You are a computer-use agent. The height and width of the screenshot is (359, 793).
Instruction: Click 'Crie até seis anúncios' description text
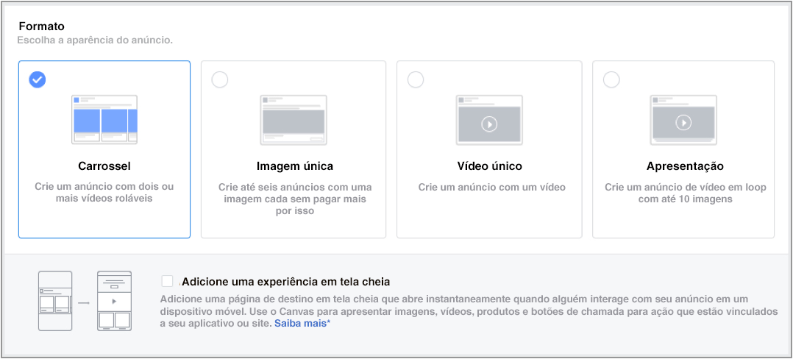point(295,199)
